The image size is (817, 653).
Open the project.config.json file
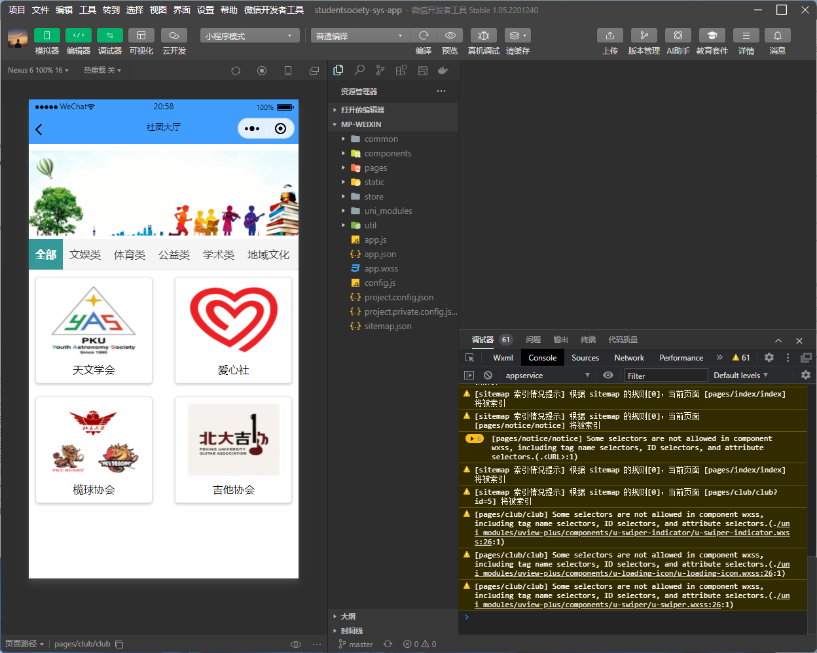(x=393, y=297)
